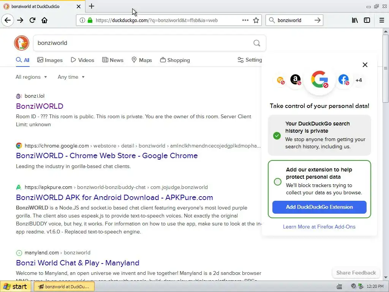Click the Share Feedback button

click(x=356, y=273)
